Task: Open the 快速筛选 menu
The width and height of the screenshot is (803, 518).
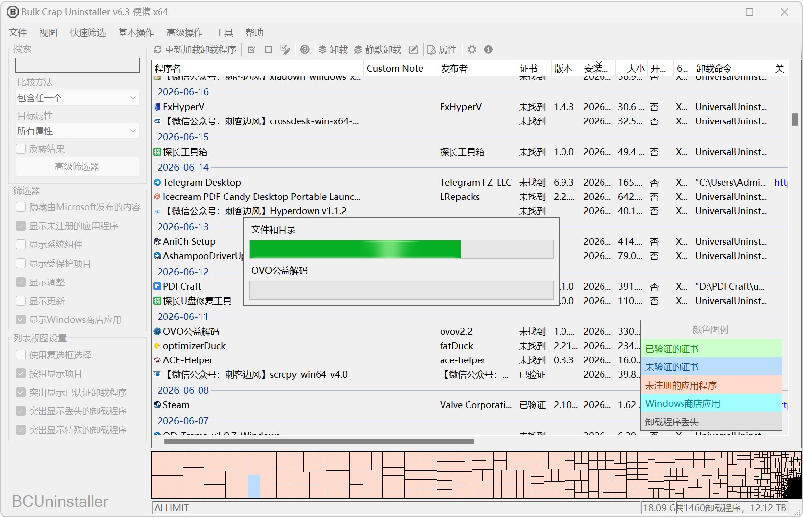Action: pyautogui.click(x=88, y=33)
